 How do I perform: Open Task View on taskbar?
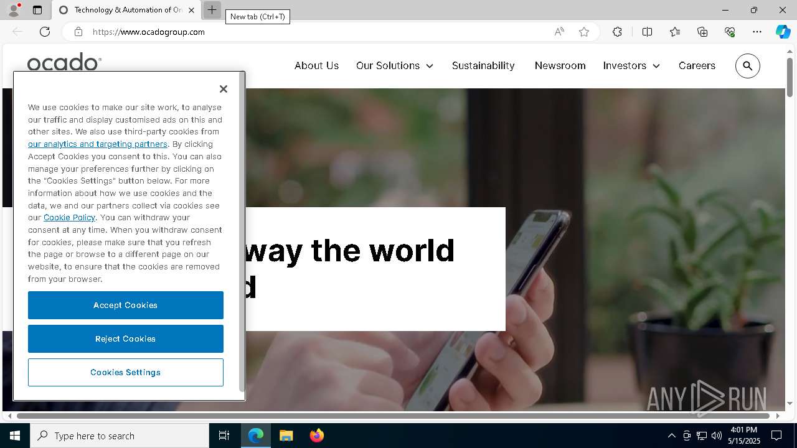point(224,436)
